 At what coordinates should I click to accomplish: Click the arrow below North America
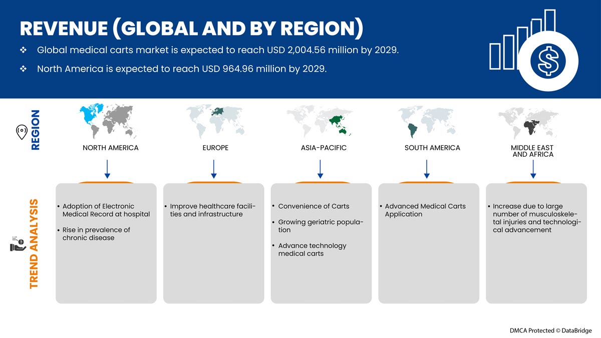(107, 169)
